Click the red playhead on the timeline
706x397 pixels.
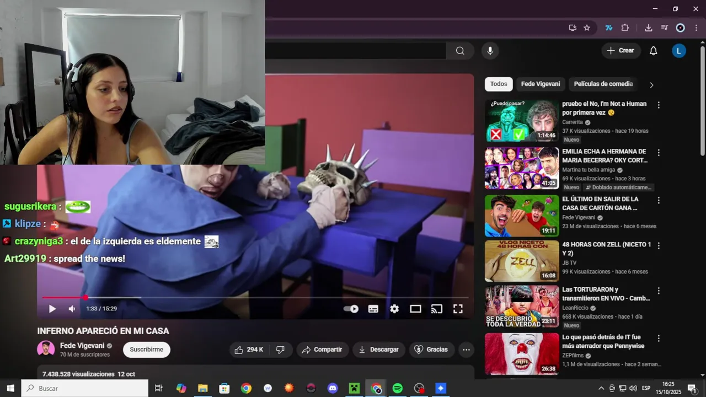85,298
